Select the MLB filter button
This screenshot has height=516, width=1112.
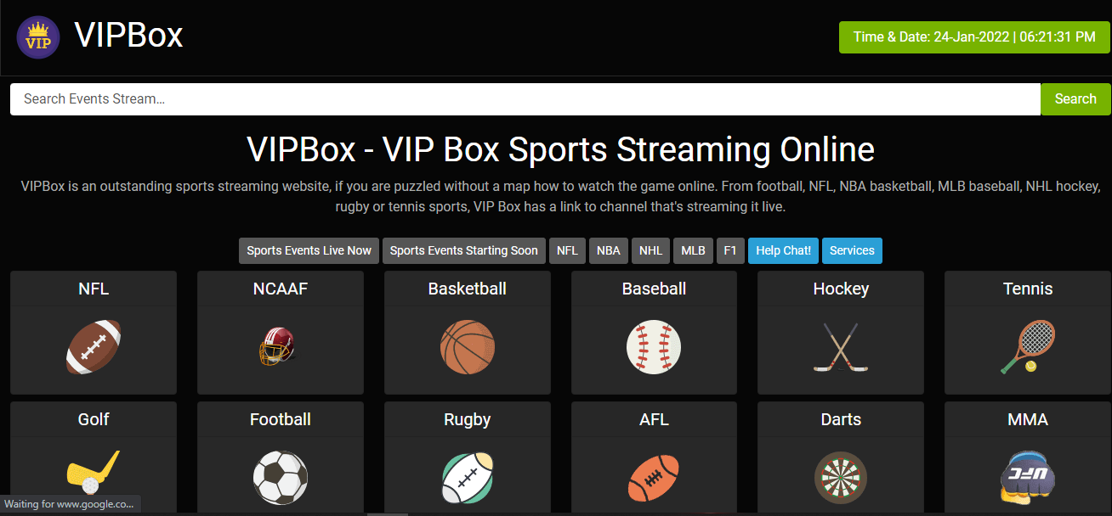694,250
